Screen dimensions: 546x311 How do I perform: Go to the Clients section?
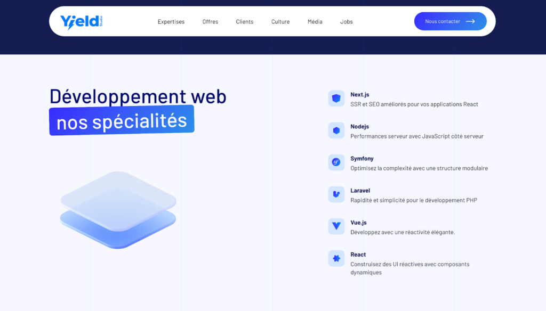pyautogui.click(x=245, y=22)
